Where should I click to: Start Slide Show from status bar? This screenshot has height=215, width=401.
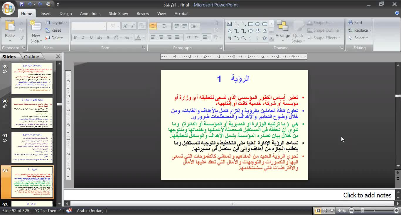(332, 211)
